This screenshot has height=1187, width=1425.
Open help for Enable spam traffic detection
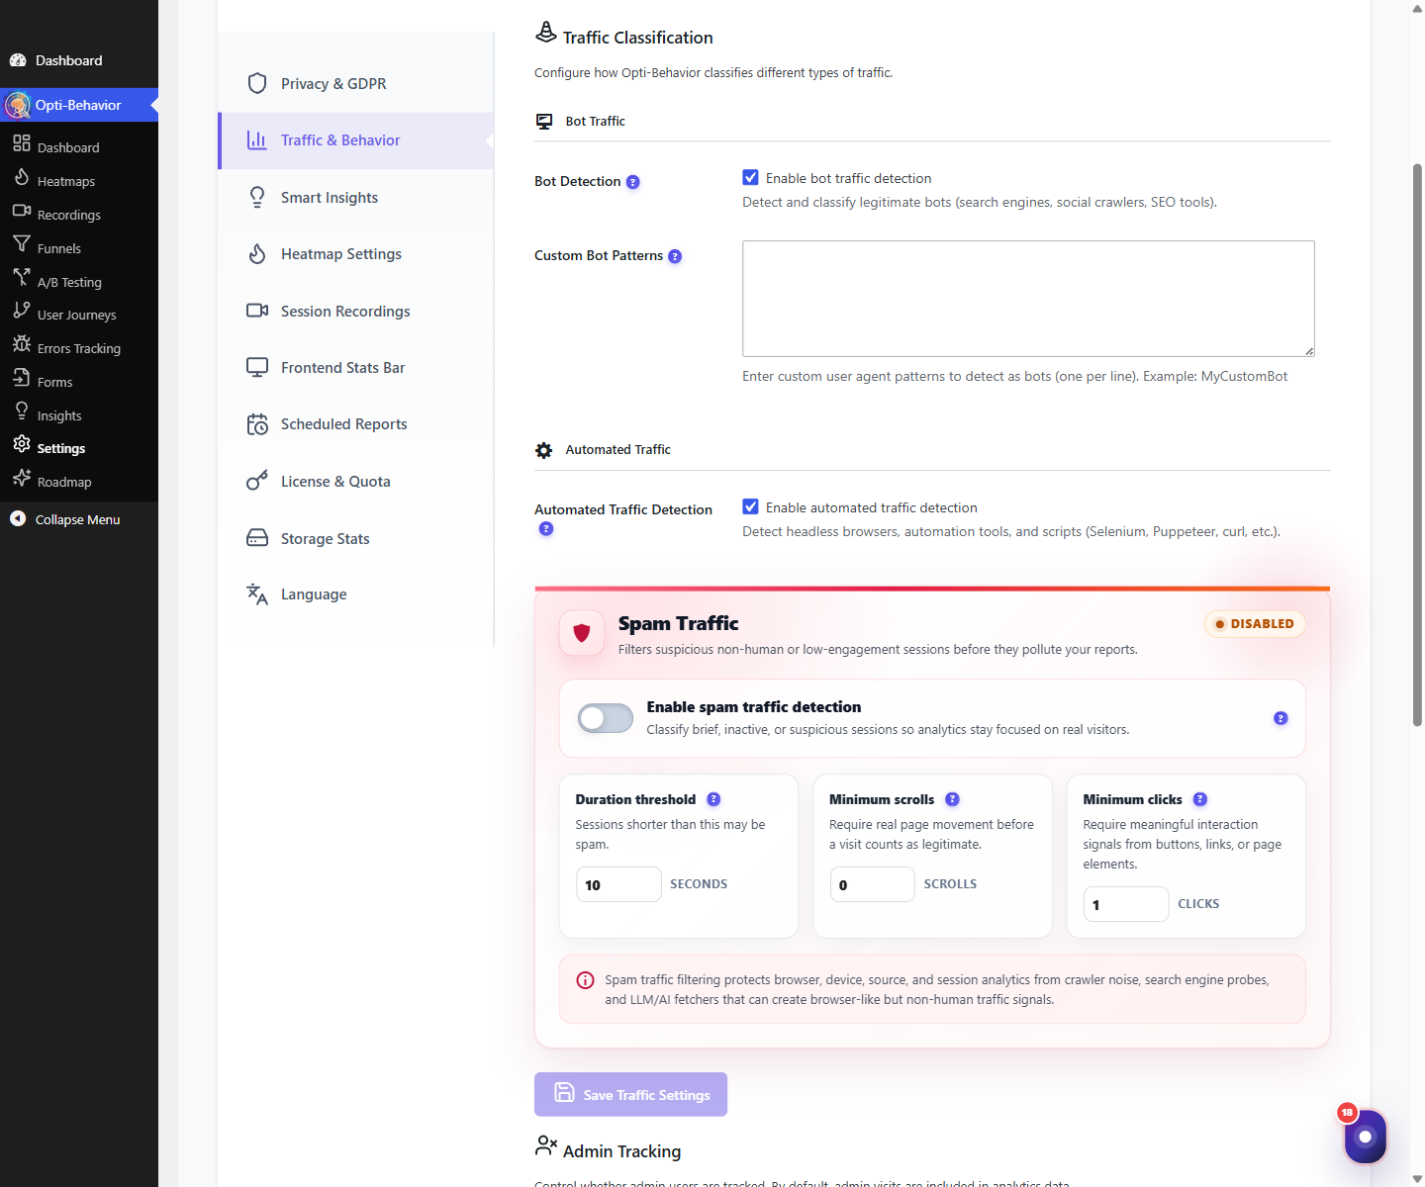click(x=1281, y=718)
